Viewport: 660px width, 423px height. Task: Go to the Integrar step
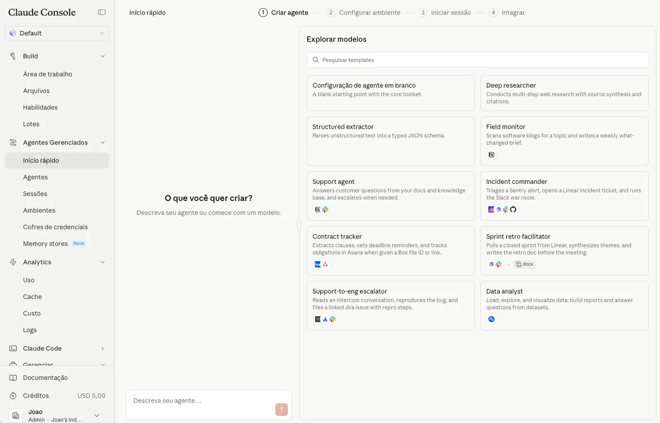click(507, 13)
